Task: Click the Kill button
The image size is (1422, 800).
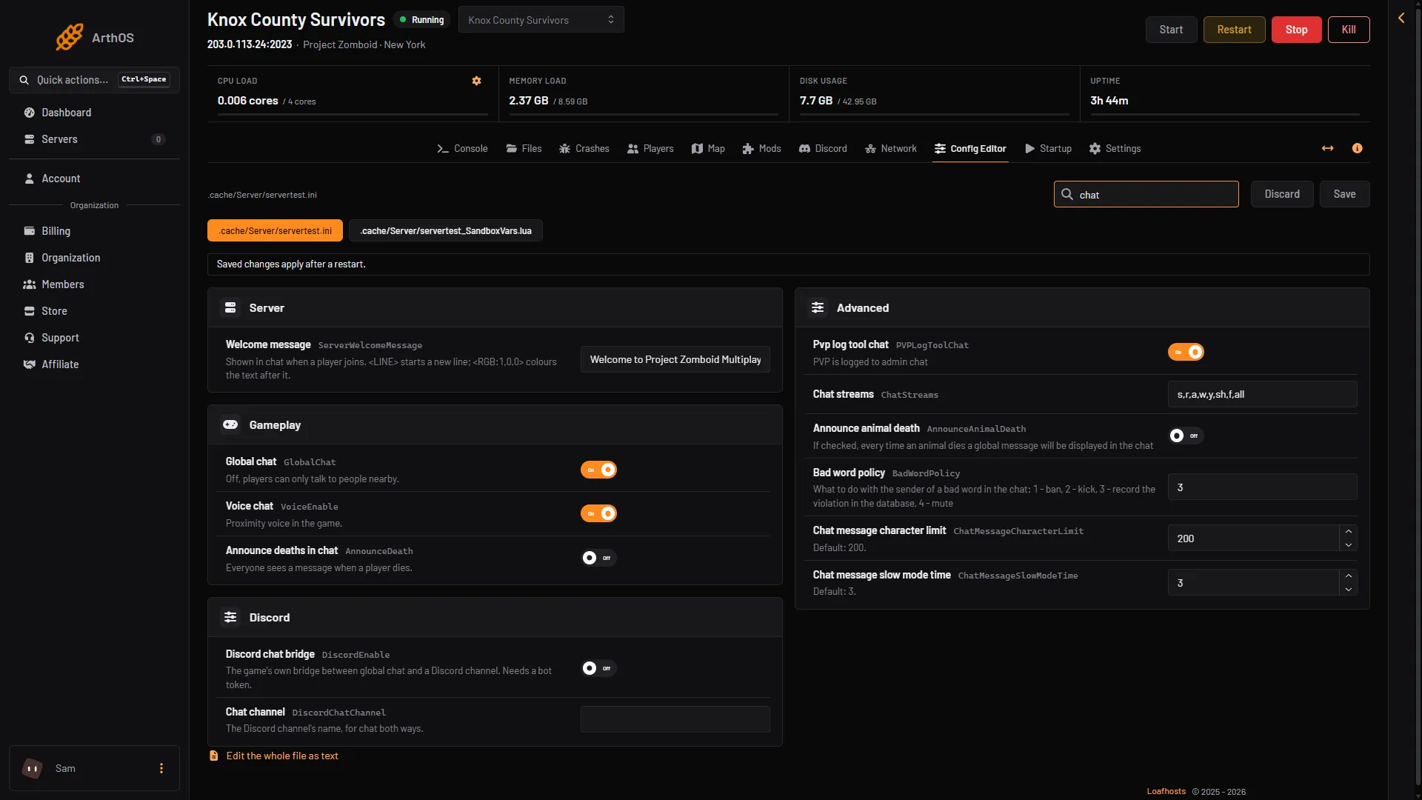Action: [1349, 30]
